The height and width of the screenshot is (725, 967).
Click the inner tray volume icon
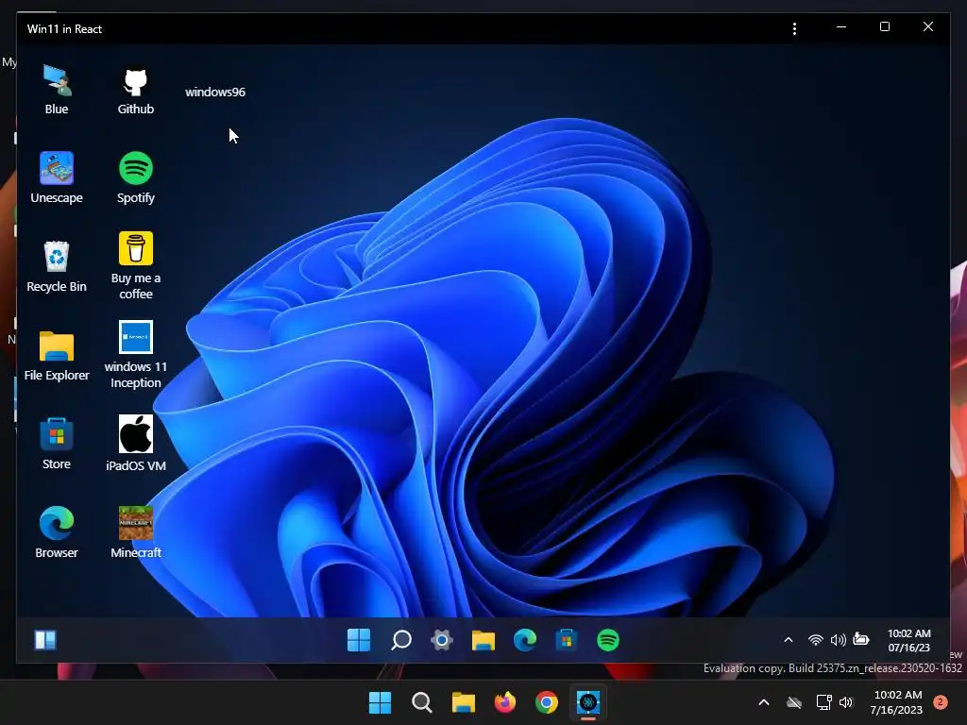(x=839, y=640)
